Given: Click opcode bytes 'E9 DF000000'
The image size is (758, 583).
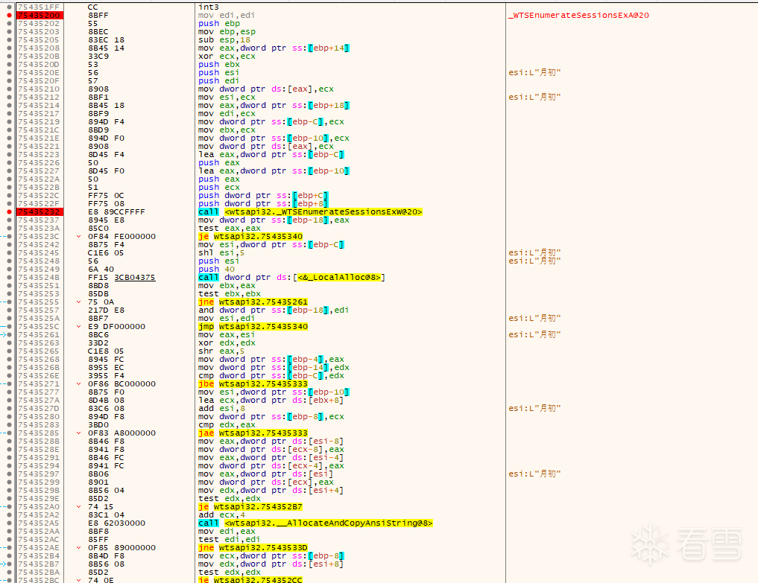Looking at the screenshot, I should [116, 327].
